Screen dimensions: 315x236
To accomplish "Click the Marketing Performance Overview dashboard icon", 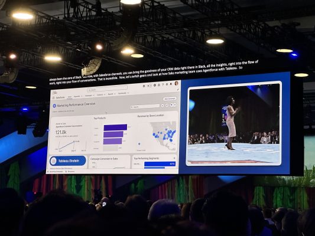I will point(54,106).
